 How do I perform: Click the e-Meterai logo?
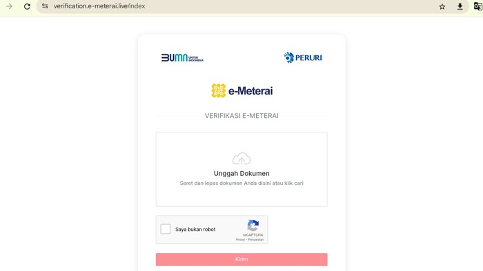tap(241, 90)
